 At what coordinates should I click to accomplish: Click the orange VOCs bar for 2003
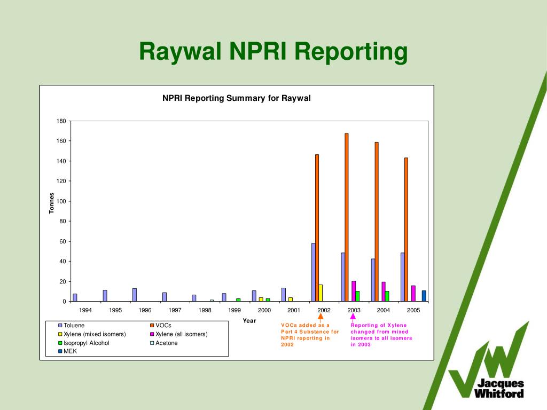pos(346,217)
